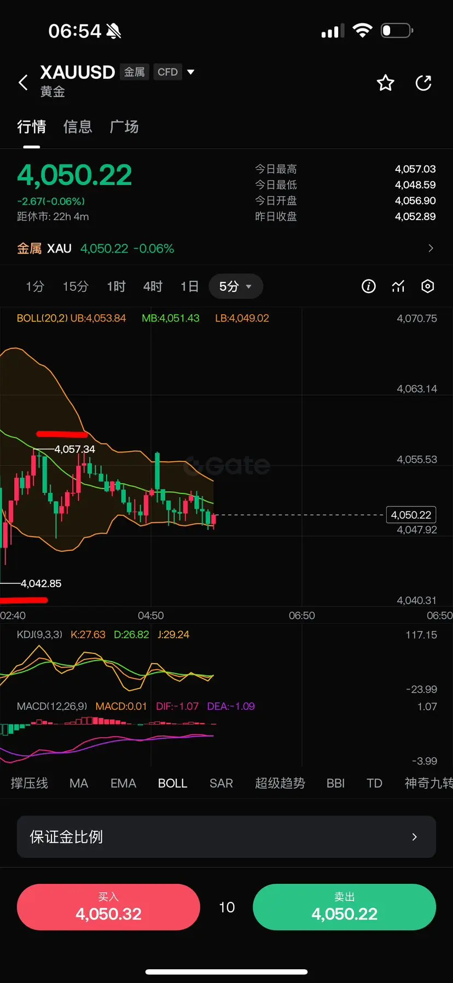Enable the 撑压线 indicator

[x=30, y=783]
